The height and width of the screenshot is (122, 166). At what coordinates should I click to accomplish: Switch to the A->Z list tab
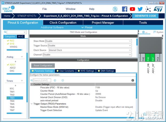click(x=20, y=37)
